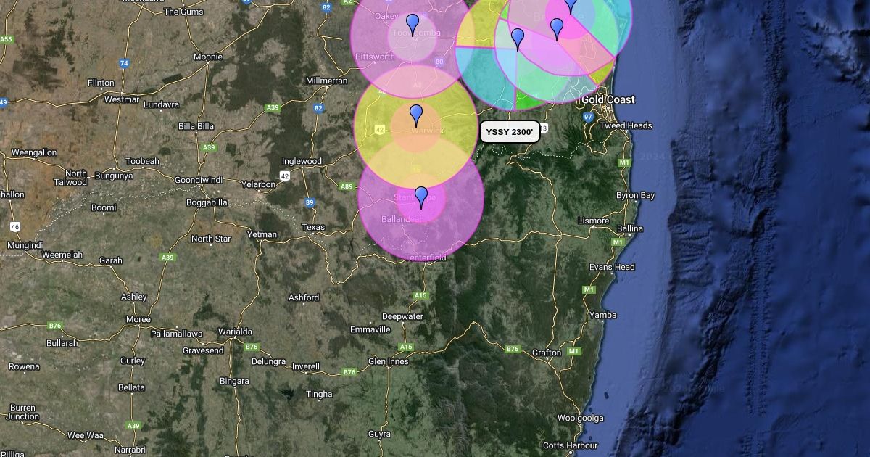The width and height of the screenshot is (870, 457).
Task: Click the Deepwater label
Action: point(402,316)
